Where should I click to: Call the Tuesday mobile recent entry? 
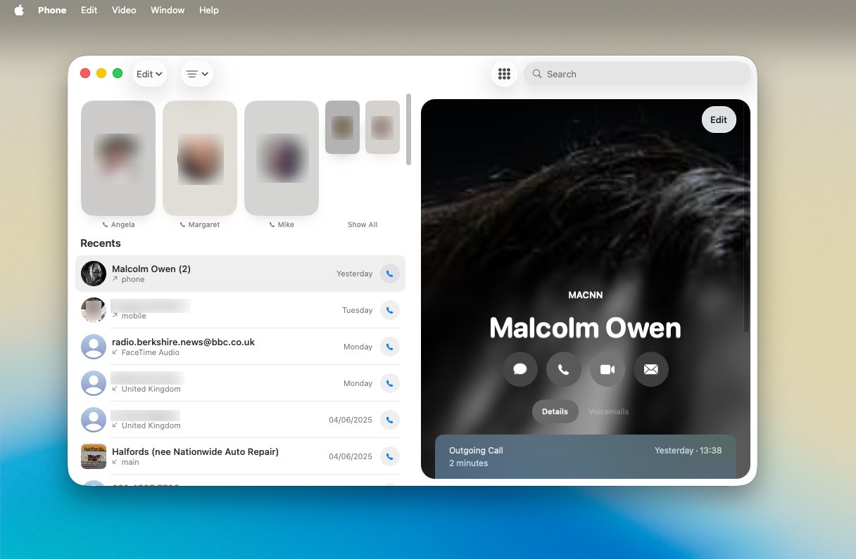pos(390,310)
